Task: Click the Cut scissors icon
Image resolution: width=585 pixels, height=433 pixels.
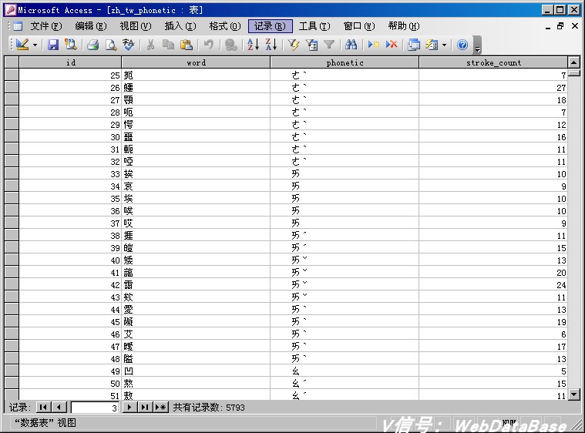Action: (150, 45)
